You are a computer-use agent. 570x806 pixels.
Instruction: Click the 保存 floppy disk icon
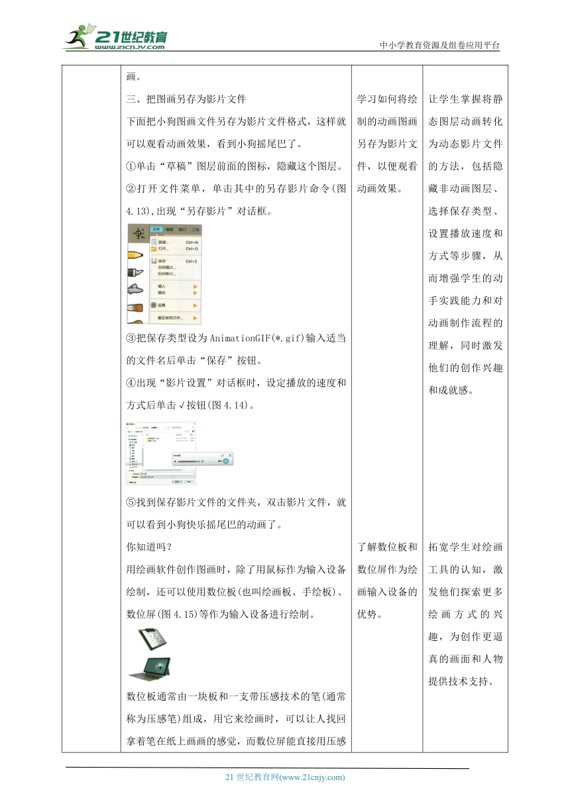point(154,262)
